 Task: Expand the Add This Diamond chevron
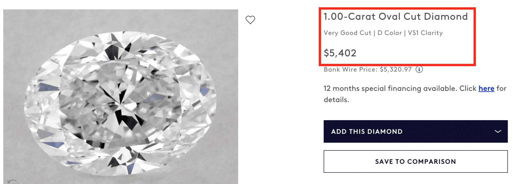pyautogui.click(x=498, y=131)
